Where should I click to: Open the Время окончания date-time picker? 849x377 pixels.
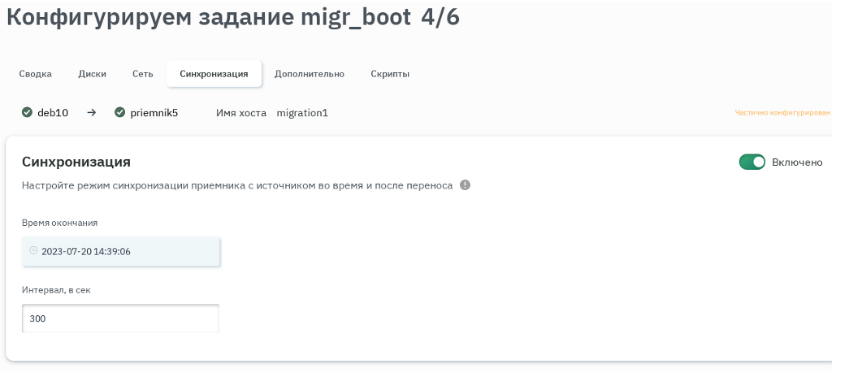122,252
